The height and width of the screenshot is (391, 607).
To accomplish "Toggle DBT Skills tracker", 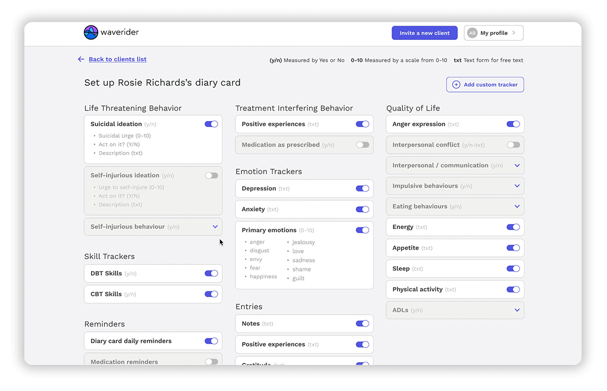I will (211, 273).
